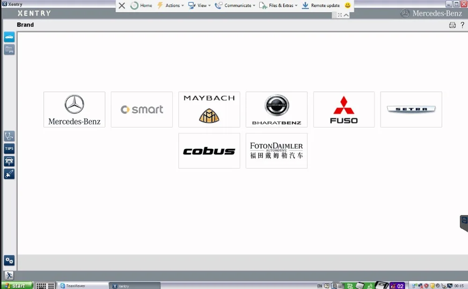Switch to the Xentry taskbar item
468x289 pixels.
pos(135,286)
